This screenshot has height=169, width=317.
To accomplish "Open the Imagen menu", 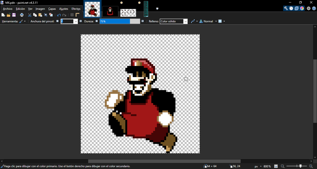I will [40, 9].
